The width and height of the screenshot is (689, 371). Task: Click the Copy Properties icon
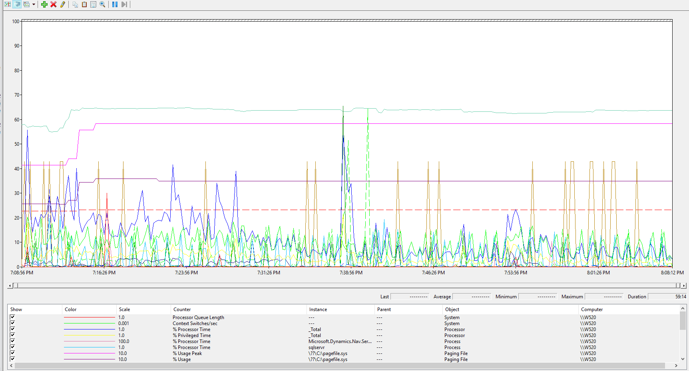tap(75, 4)
